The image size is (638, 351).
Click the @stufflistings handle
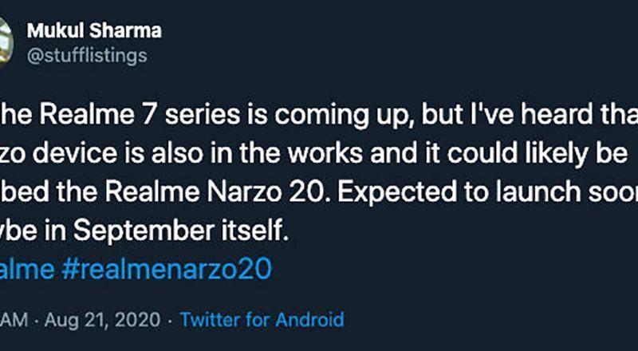coord(86,55)
